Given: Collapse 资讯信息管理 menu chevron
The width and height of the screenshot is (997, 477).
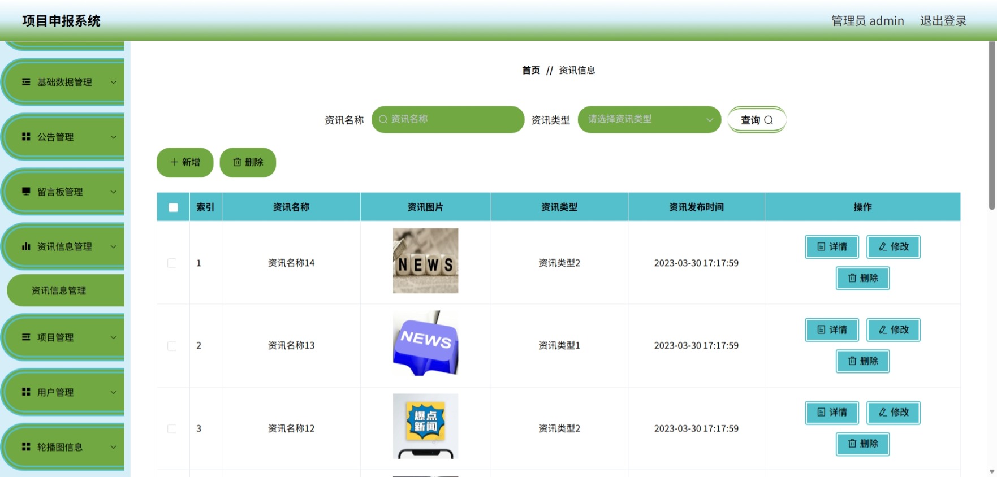Looking at the screenshot, I should click(114, 246).
